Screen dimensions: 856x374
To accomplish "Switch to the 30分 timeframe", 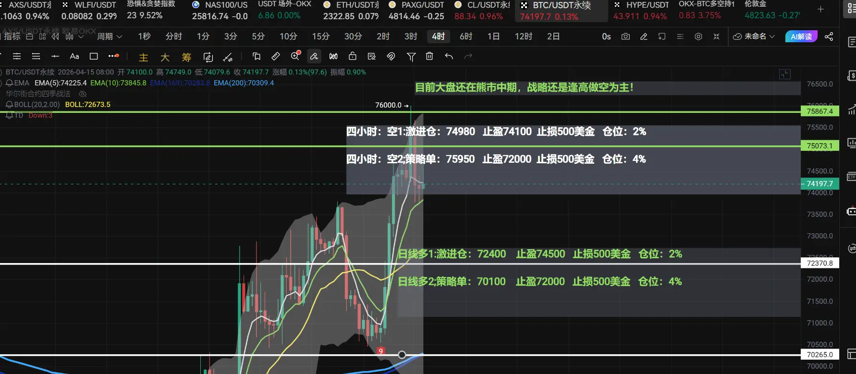I will click(x=353, y=36).
